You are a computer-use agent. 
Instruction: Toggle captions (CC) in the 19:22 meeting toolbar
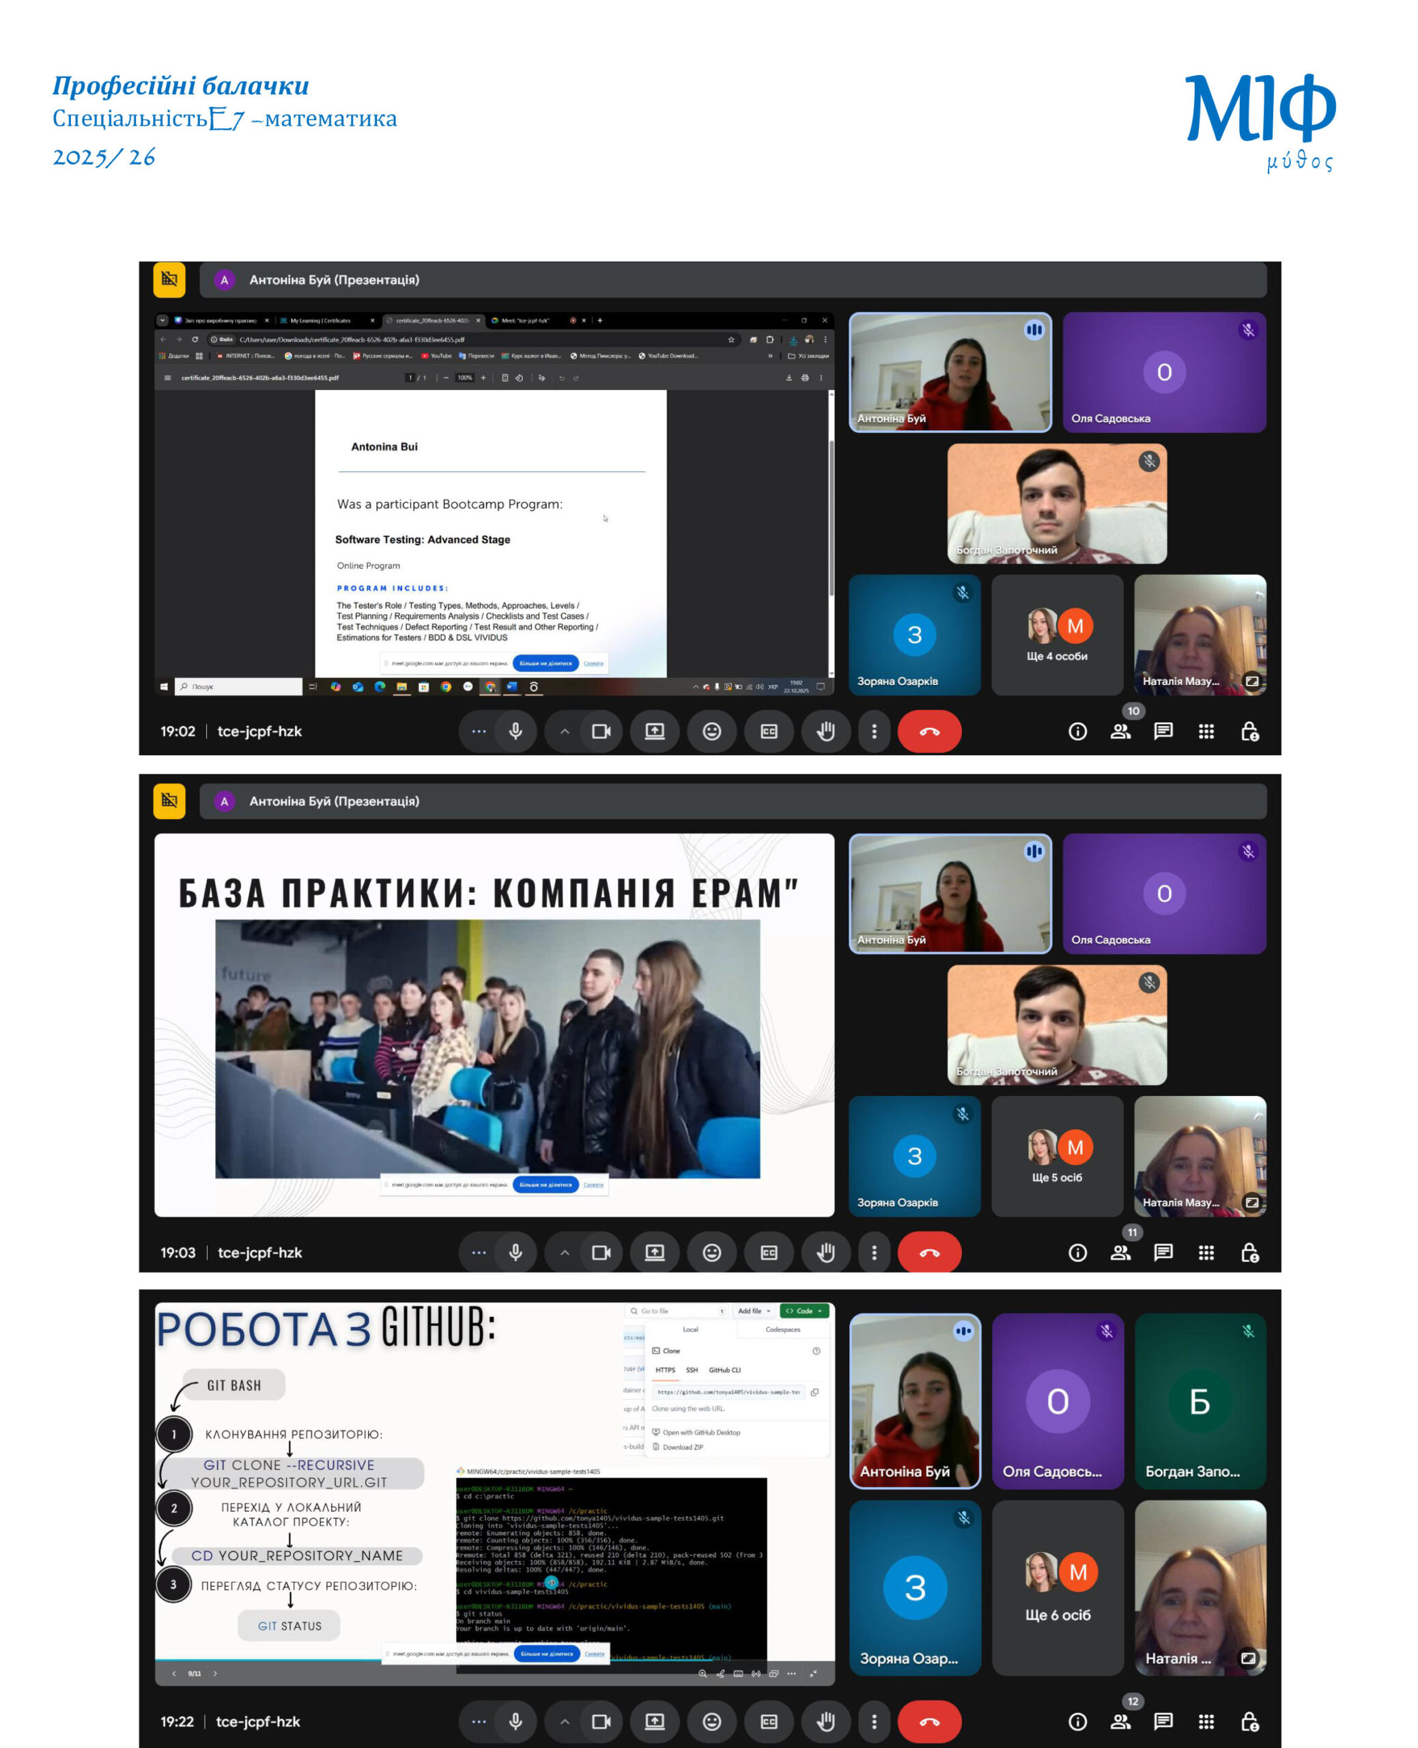click(x=769, y=1721)
